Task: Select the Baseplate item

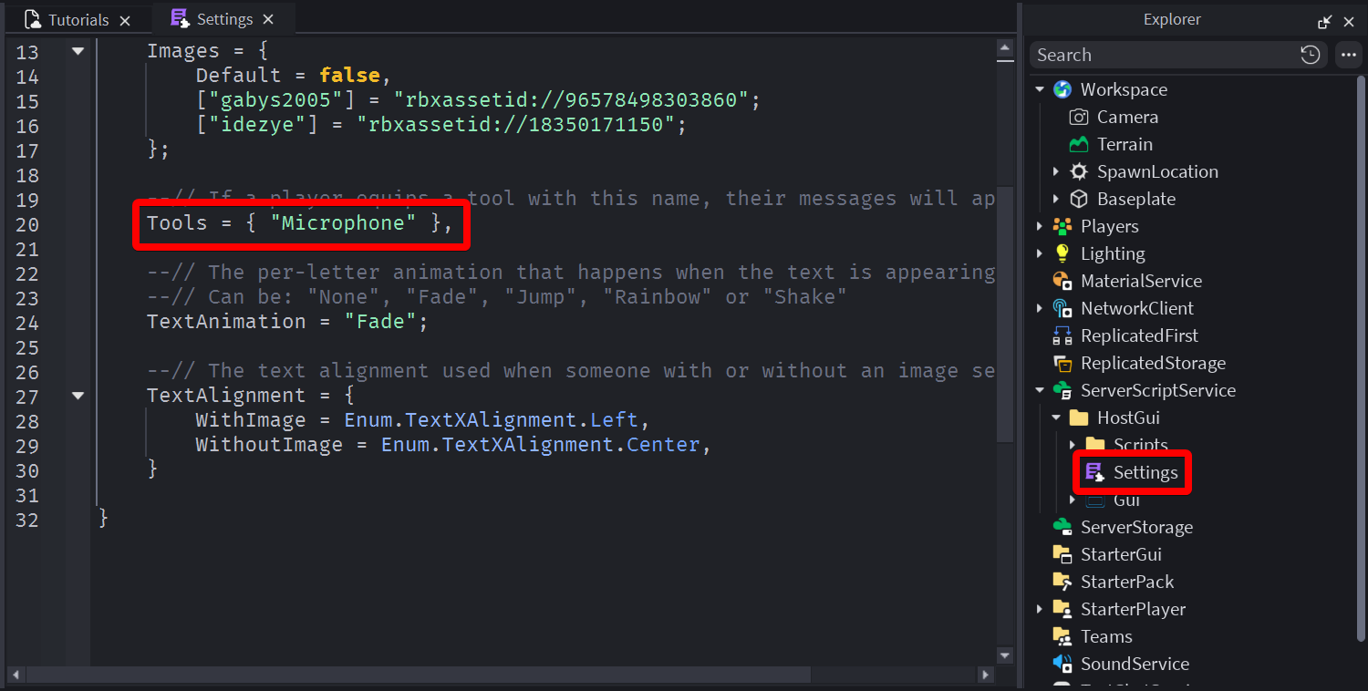Action: tap(1135, 199)
